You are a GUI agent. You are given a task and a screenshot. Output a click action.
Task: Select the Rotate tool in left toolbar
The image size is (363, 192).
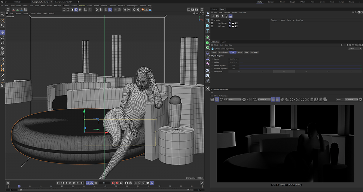(2, 37)
